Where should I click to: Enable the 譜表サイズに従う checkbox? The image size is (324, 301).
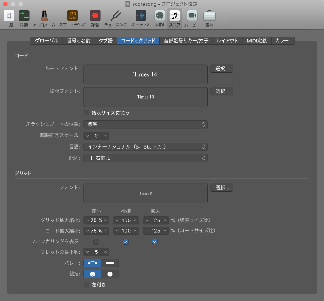(86, 113)
